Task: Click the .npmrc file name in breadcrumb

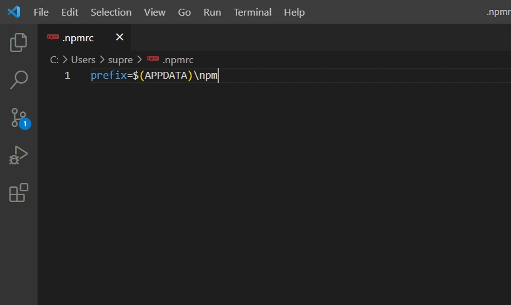Action: (178, 60)
